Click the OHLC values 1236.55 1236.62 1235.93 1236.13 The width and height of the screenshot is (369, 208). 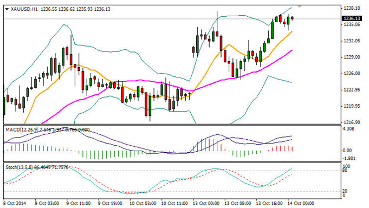click(x=75, y=9)
